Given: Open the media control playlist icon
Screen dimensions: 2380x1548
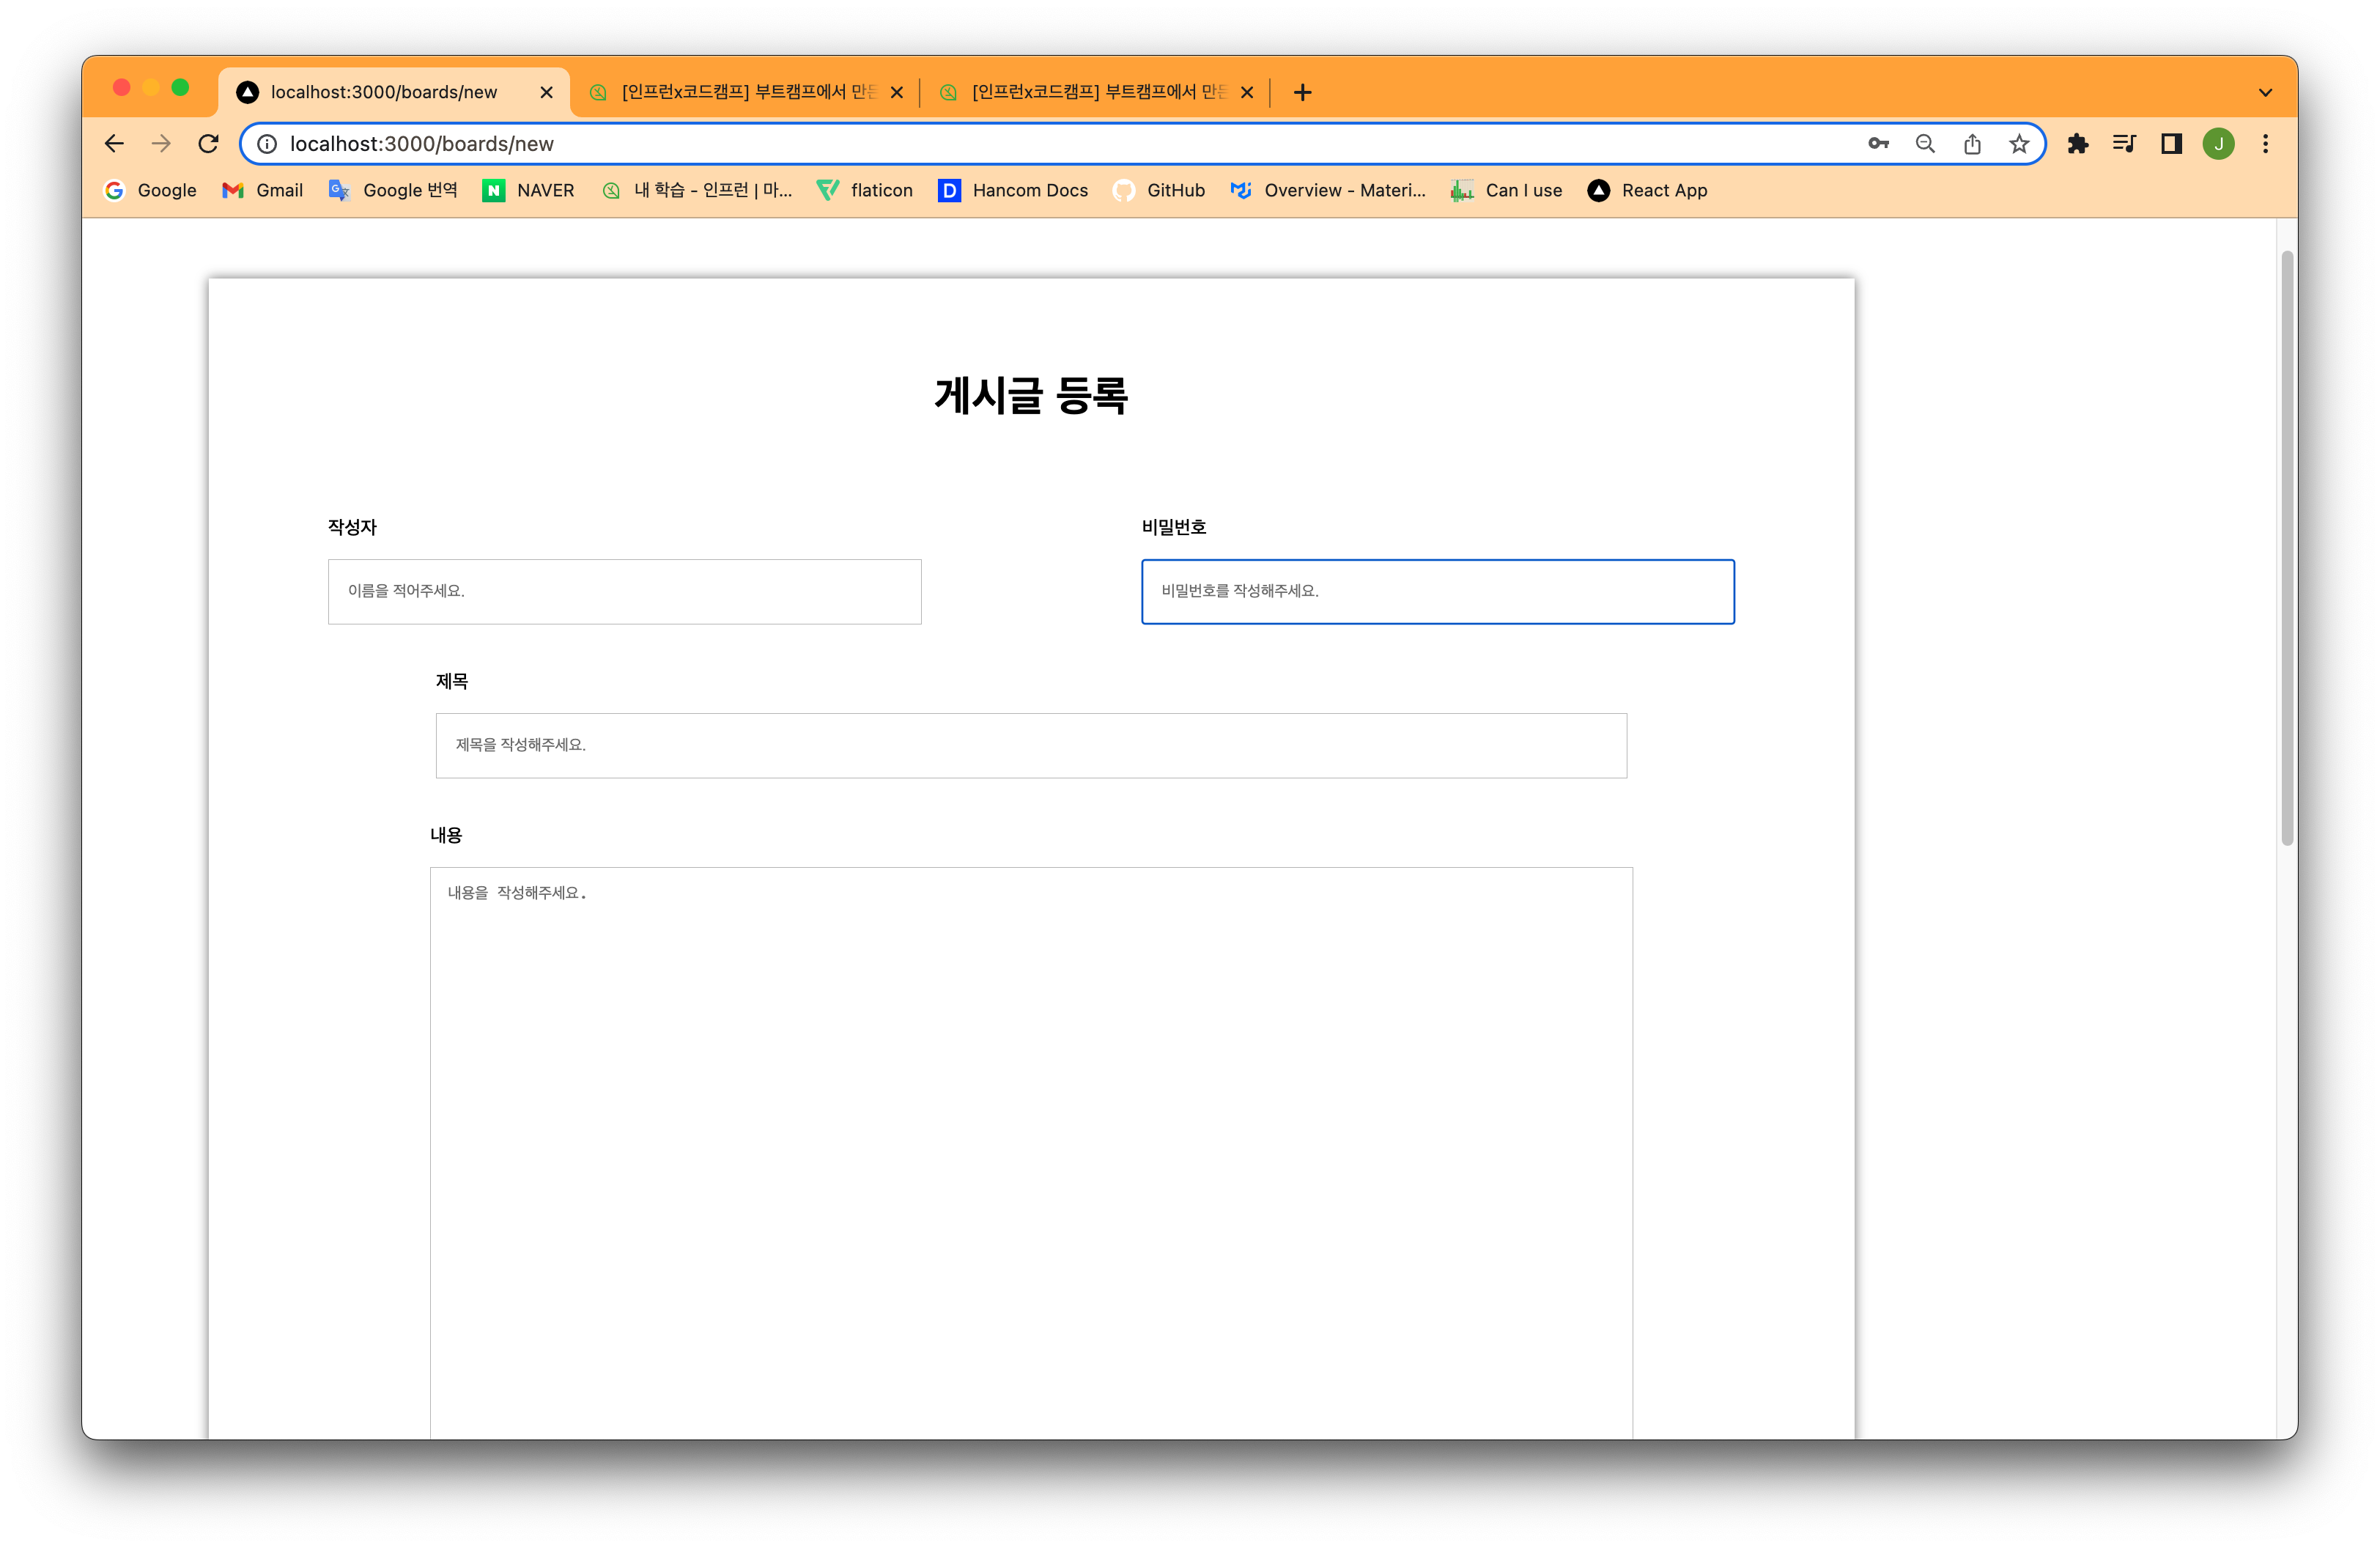Looking at the screenshot, I should pos(2124,144).
